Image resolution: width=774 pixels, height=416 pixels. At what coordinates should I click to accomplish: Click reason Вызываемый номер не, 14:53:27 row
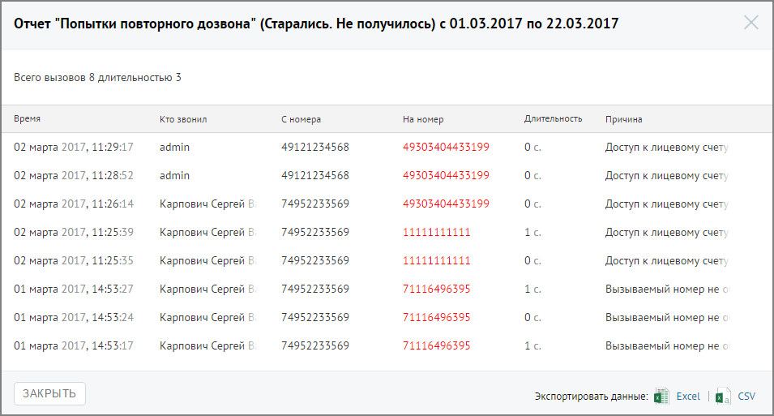[x=667, y=289]
